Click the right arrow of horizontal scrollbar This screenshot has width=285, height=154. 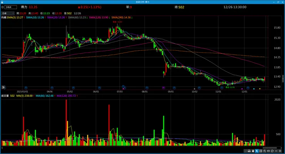(281, 148)
